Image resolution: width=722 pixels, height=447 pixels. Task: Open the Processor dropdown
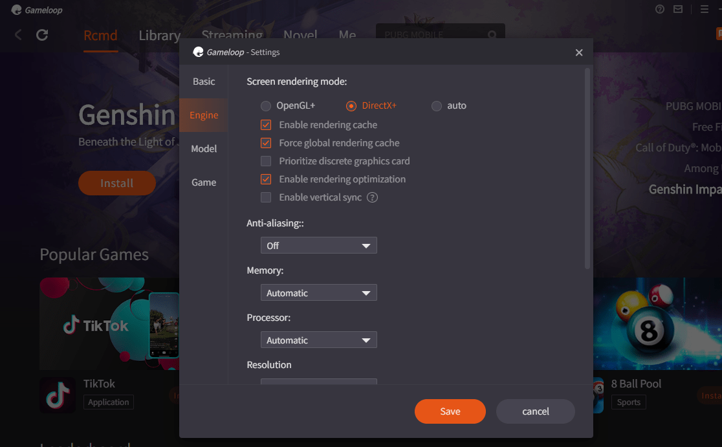pyautogui.click(x=319, y=340)
